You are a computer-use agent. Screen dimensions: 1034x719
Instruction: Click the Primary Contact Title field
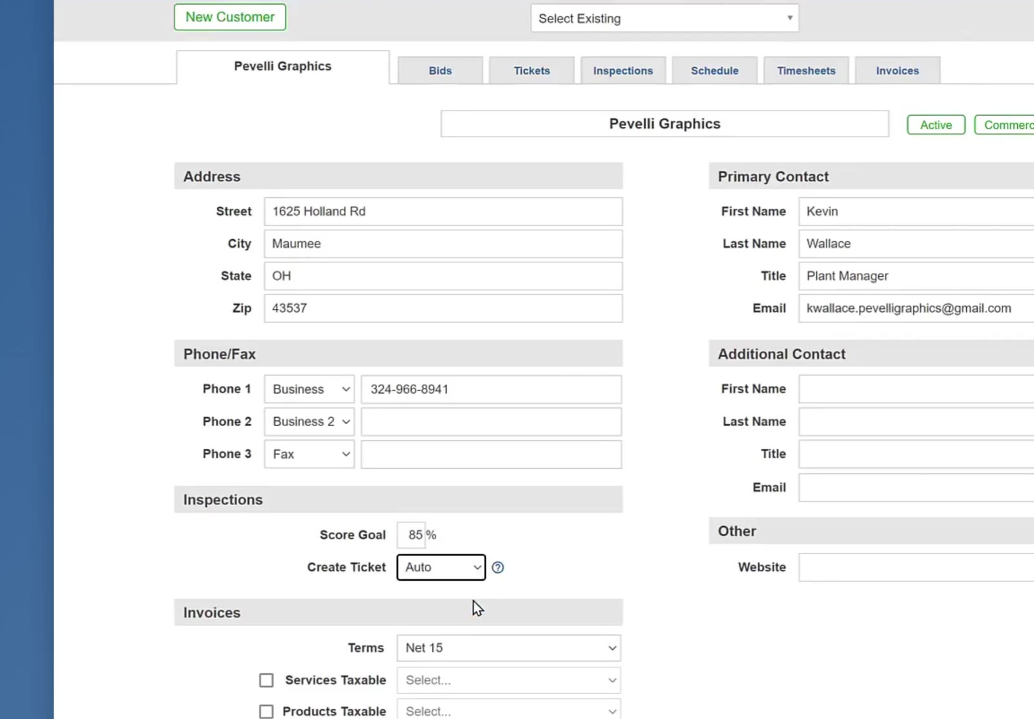[x=916, y=276]
